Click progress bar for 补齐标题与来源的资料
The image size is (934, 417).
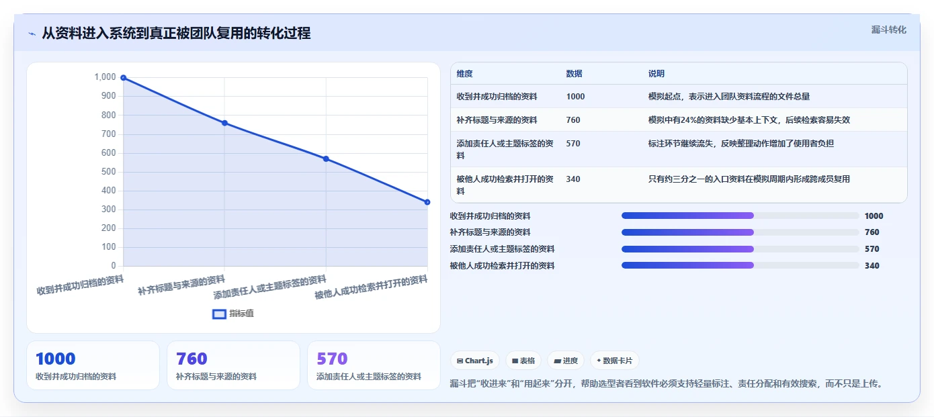click(740, 232)
